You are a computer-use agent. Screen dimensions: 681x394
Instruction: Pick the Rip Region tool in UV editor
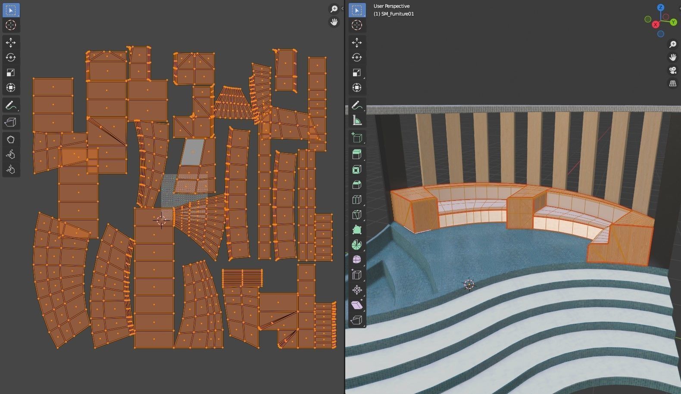click(x=11, y=122)
